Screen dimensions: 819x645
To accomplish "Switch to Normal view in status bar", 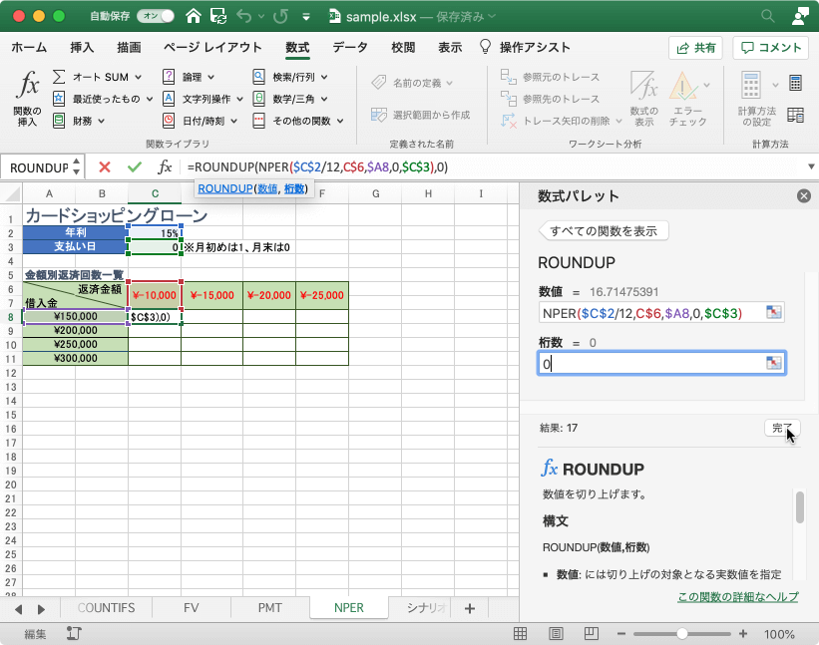I will pos(521,633).
